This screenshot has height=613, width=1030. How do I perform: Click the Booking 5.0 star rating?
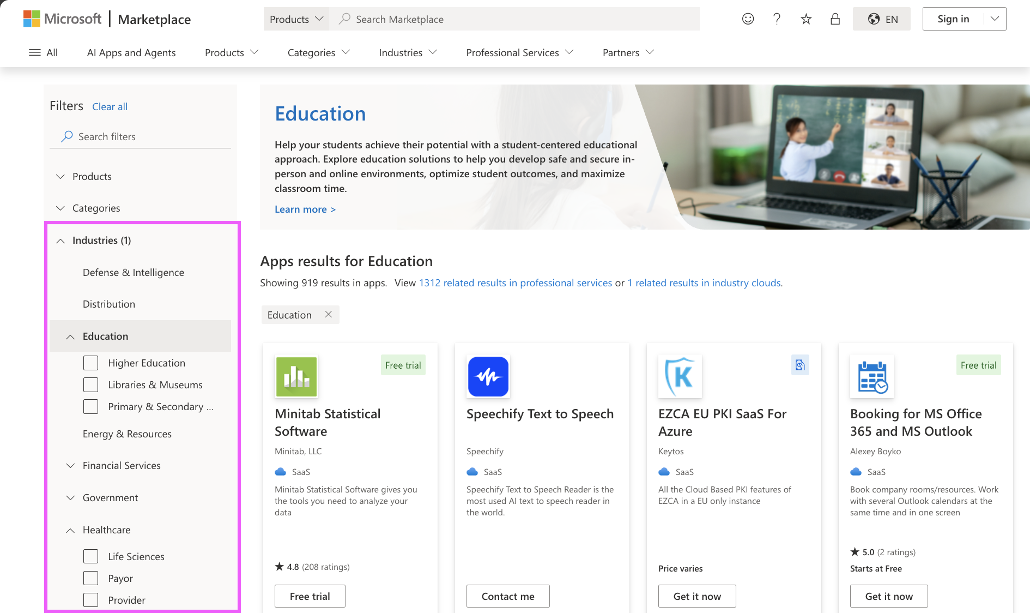[x=883, y=552]
